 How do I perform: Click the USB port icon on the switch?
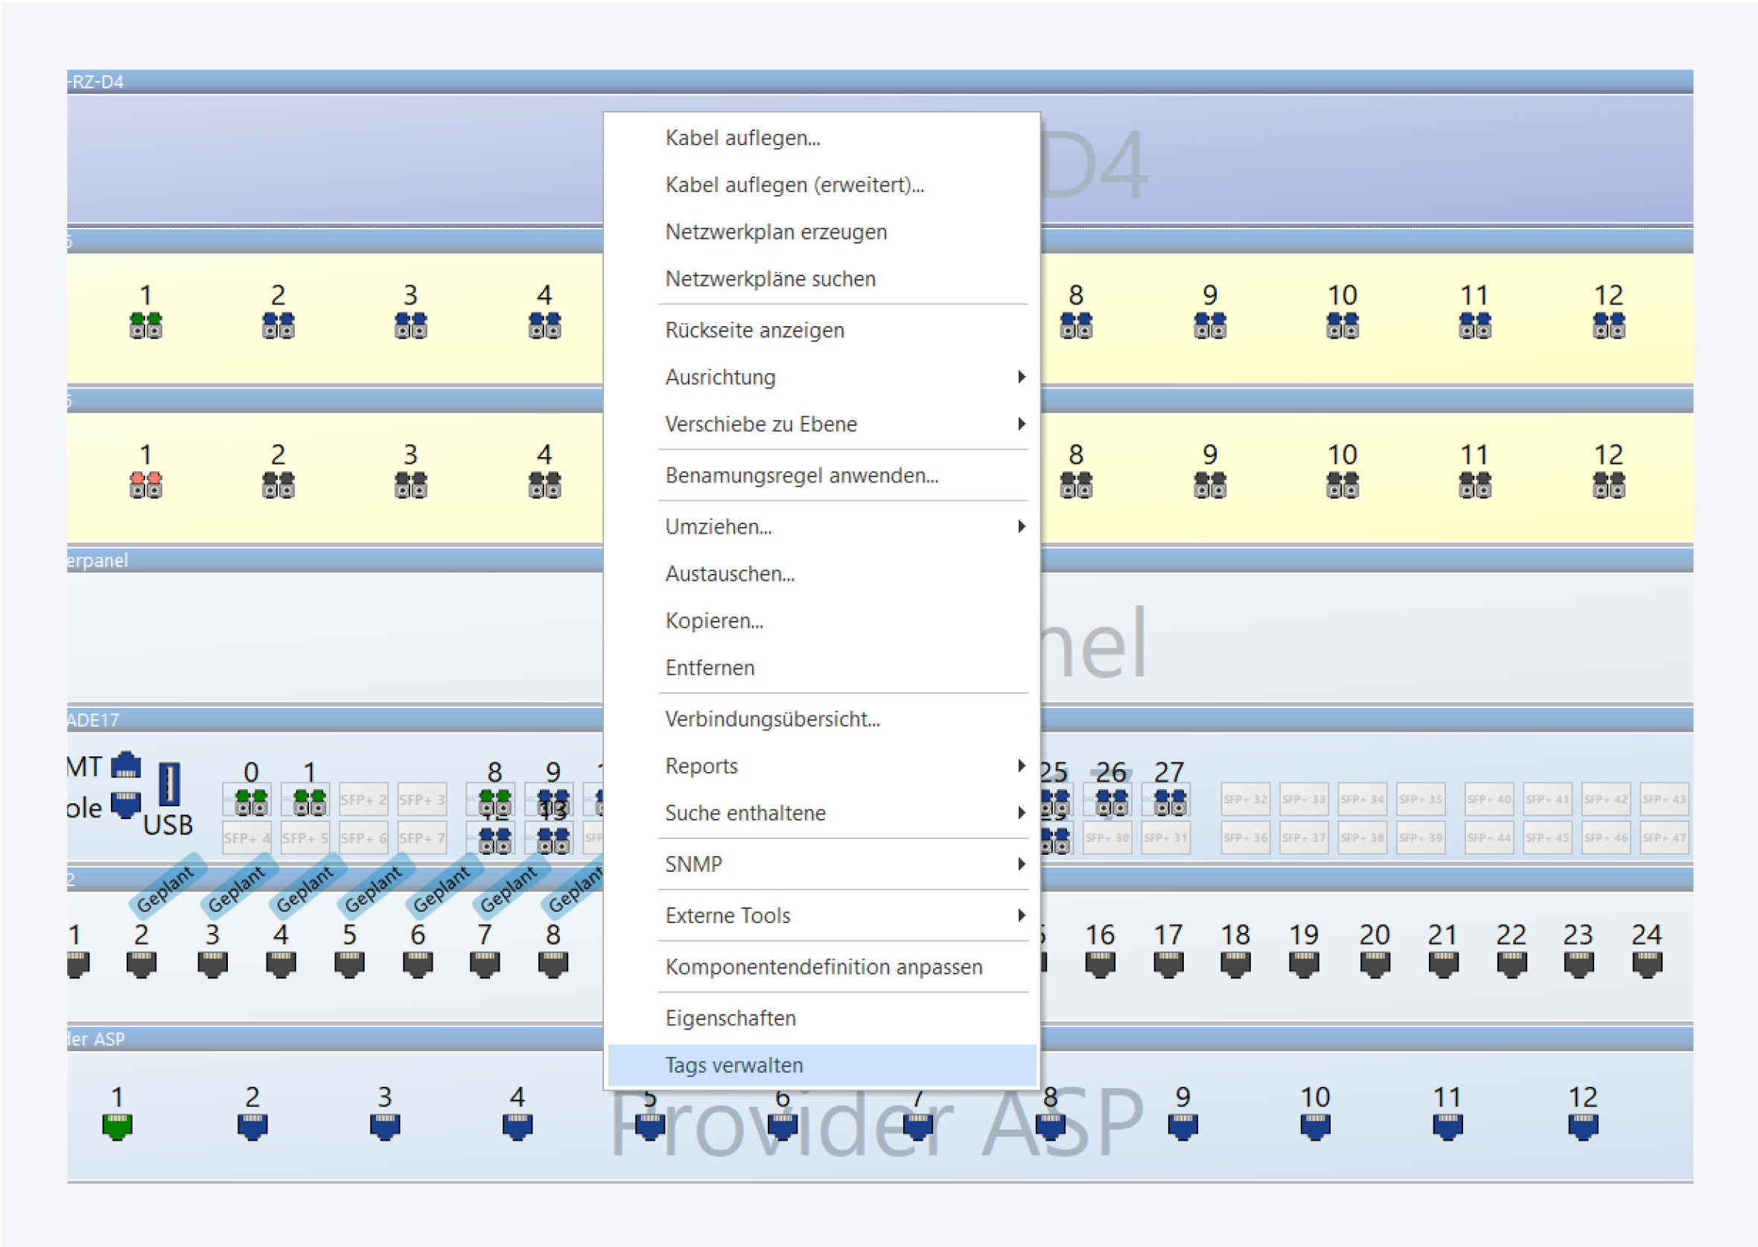tap(169, 784)
